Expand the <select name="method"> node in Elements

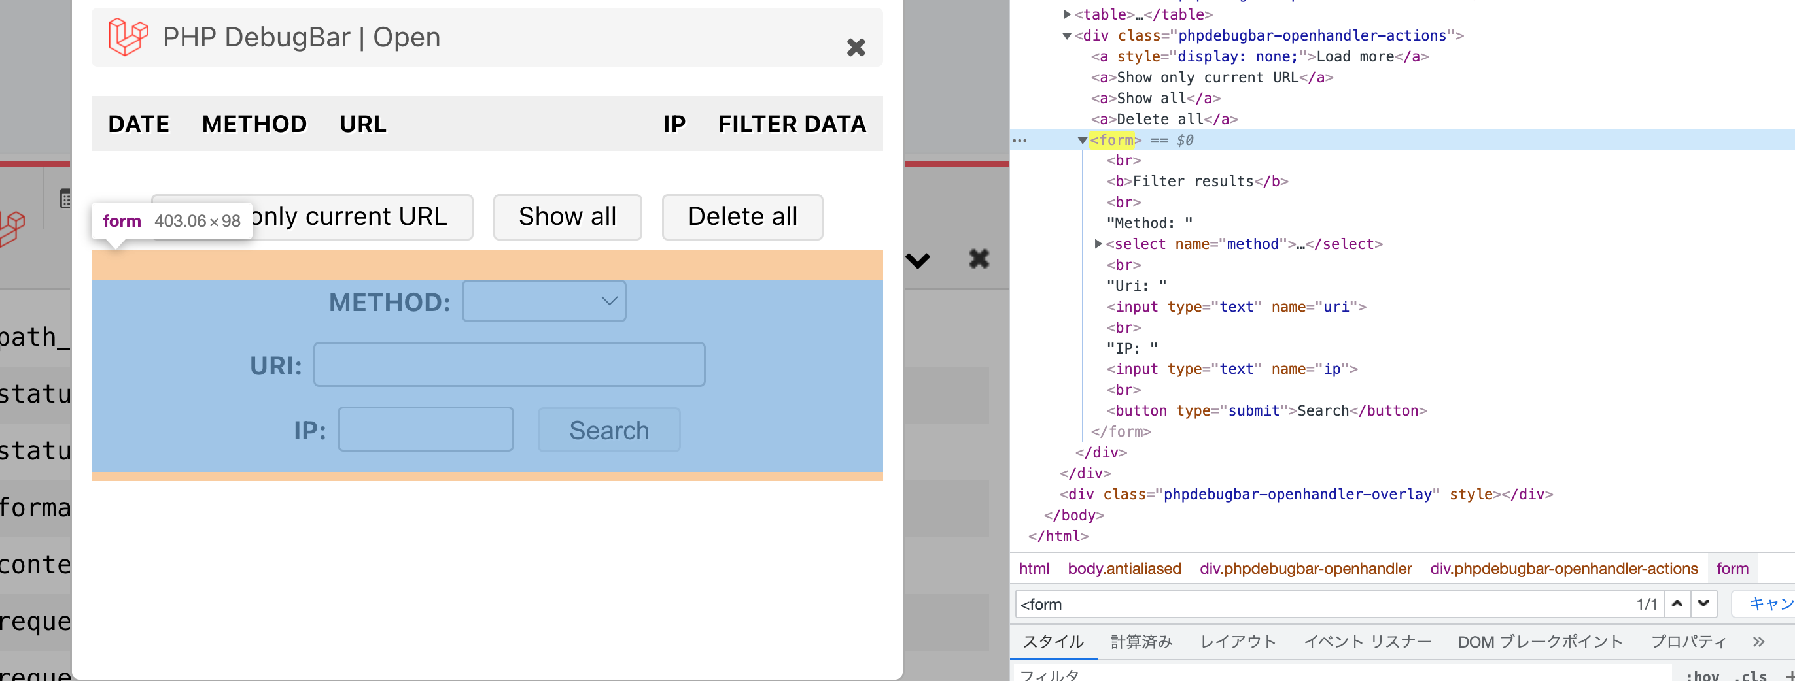click(x=1097, y=244)
